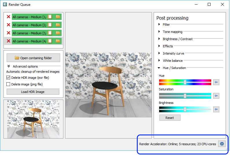Copy render [2] image via clipboard icon
The height and width of the screenshot is (155, 230).
(50, 25)
